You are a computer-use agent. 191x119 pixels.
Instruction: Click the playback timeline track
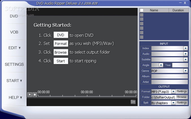[x=87, y=95]
